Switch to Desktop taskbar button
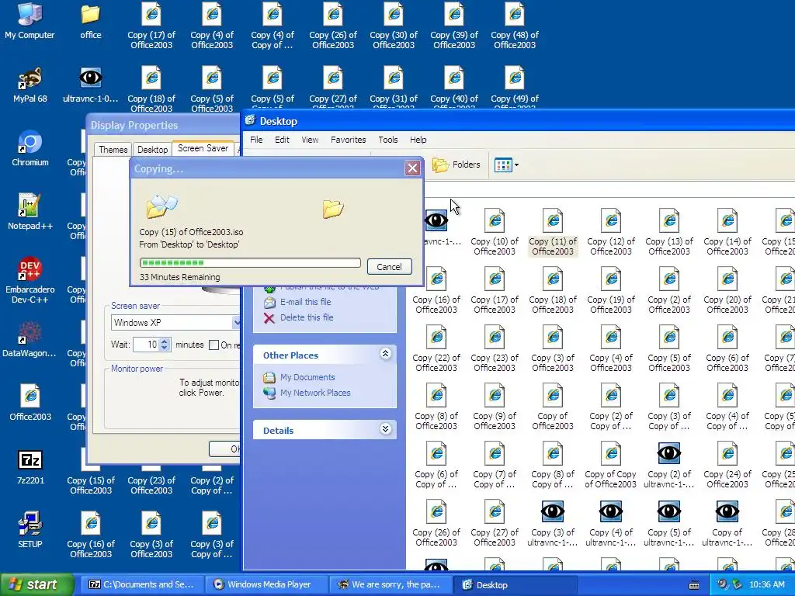Screen dimensions: 795x596 coord(514,585)
